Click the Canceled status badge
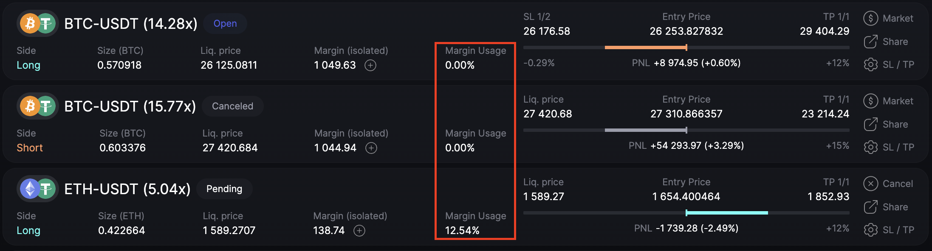This screenshot has width=932, height=251. (x=232, y=106)
